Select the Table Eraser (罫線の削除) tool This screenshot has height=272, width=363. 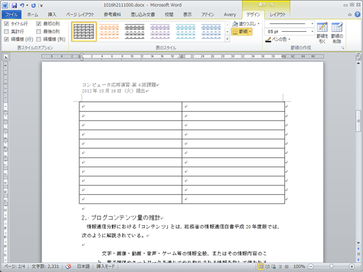[337, 33]
